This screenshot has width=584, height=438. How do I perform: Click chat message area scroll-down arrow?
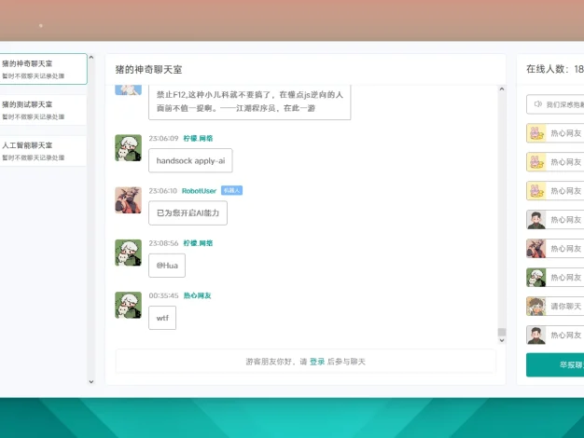click(x=502, y=340)
